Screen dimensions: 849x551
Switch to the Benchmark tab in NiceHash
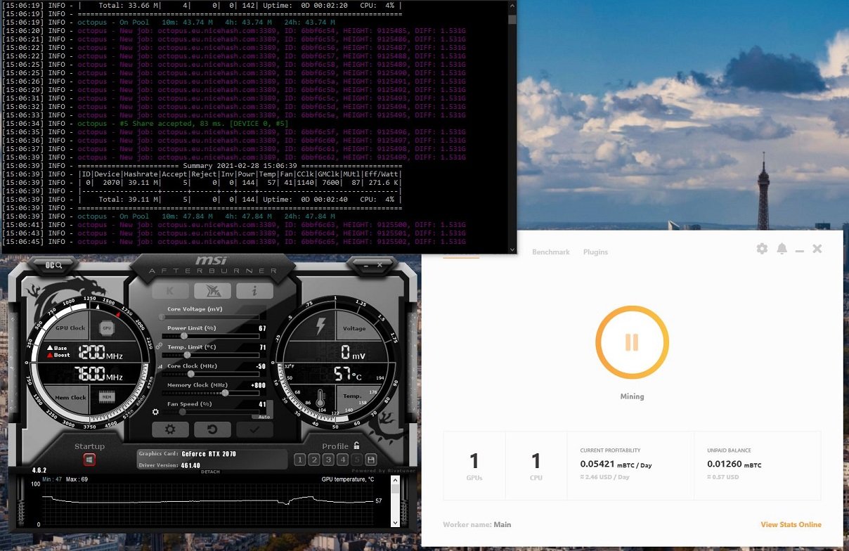551,252
